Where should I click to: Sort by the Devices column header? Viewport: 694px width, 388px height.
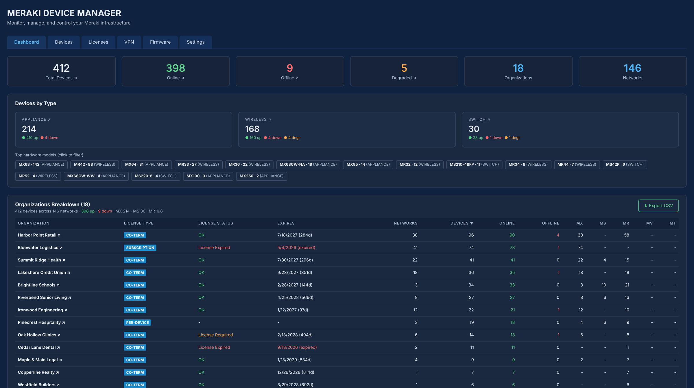tap(462, 223)
